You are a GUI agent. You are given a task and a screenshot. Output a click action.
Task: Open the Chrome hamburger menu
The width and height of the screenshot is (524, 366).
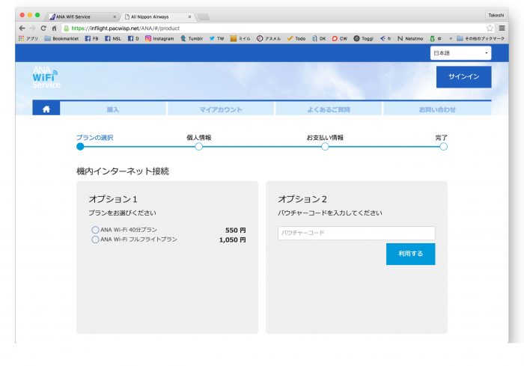(x=502, y=28)
